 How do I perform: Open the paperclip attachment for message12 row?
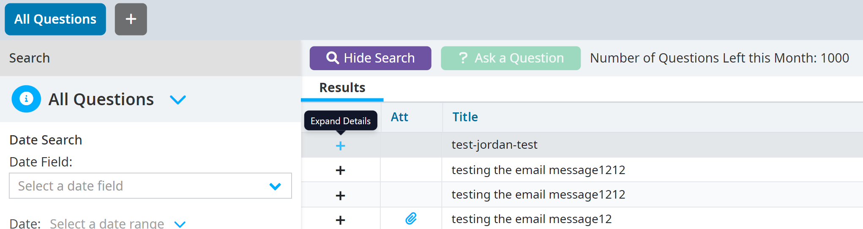click(411, 219)
